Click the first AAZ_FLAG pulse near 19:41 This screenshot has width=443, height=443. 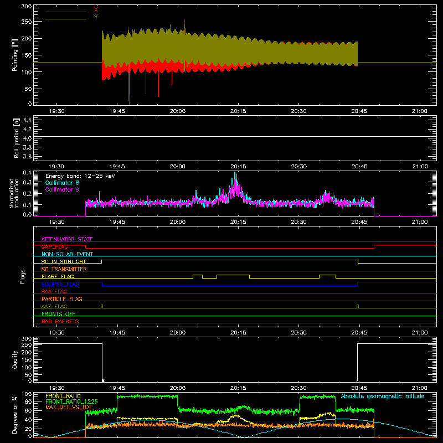(102, 307)
